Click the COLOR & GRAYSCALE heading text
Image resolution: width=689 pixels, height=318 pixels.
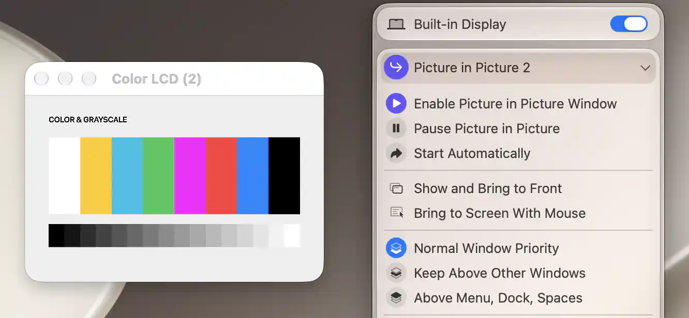point(88,120)
